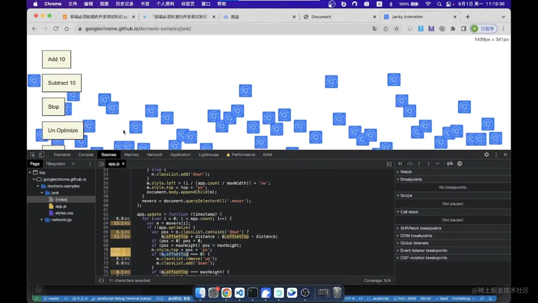This screenshot has height=303, width=538.
Task: Toggle the device toolbar emulation
Action: (42, 155)
